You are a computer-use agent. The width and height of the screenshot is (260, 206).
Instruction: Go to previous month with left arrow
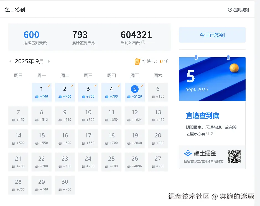point(10,61)
